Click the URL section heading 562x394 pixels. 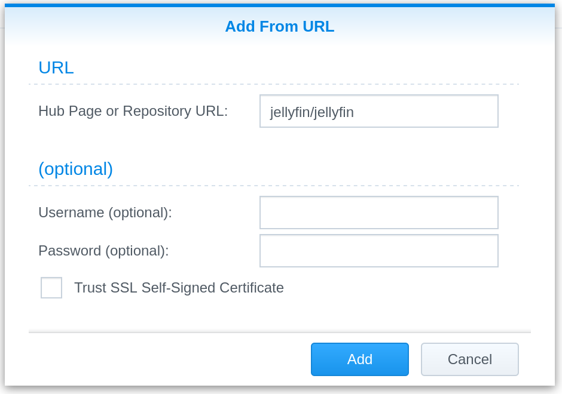pyautogui.click(x=56, y=67)
